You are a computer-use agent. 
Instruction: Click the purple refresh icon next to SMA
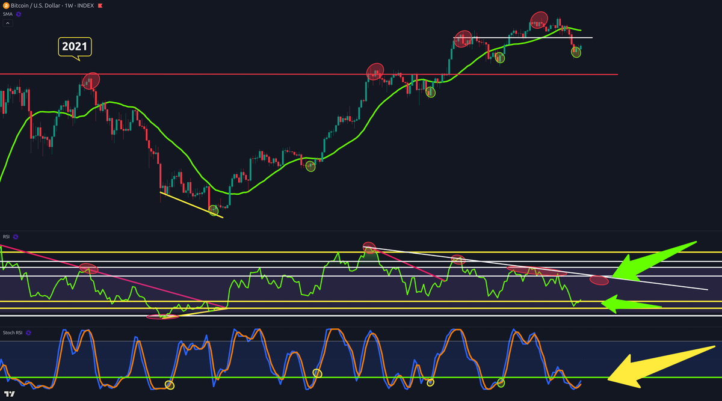[x=18, y=14]
